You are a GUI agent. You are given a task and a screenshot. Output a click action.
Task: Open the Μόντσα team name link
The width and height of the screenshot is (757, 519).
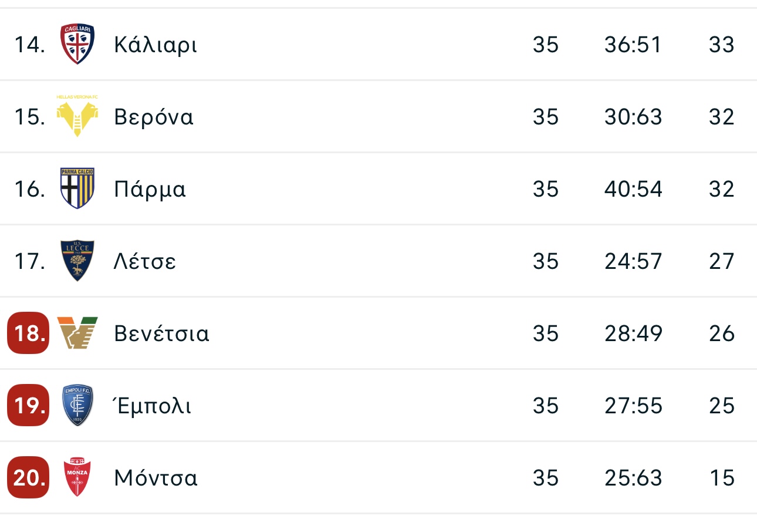coord(156,478)
